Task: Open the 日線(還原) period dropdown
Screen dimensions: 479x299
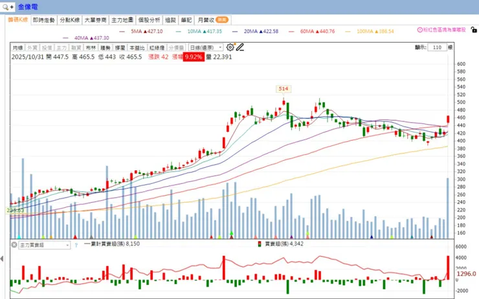Action: pyautogui.click(x=206, y=48)
